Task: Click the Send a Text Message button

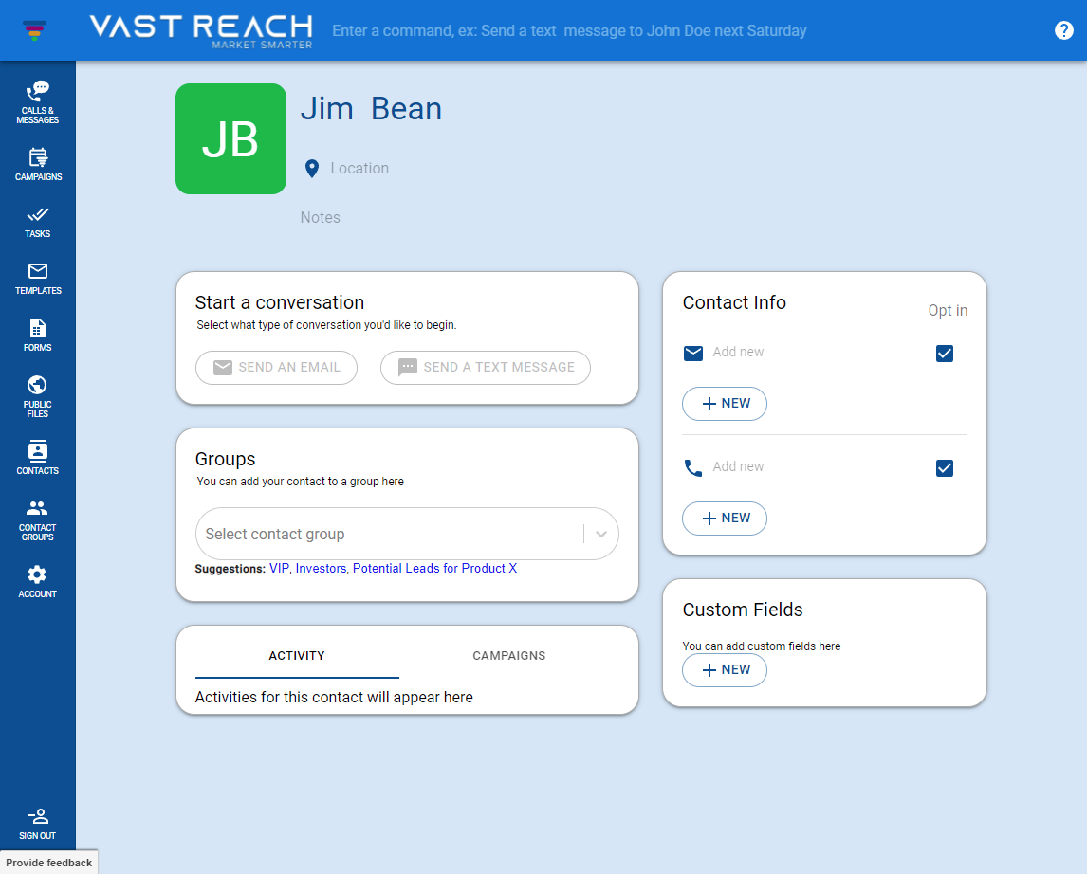Action: point(486,367)
